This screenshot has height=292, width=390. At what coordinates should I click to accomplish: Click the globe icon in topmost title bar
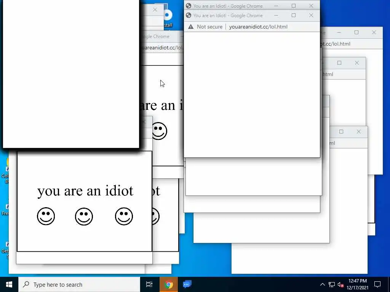[189, 6]
